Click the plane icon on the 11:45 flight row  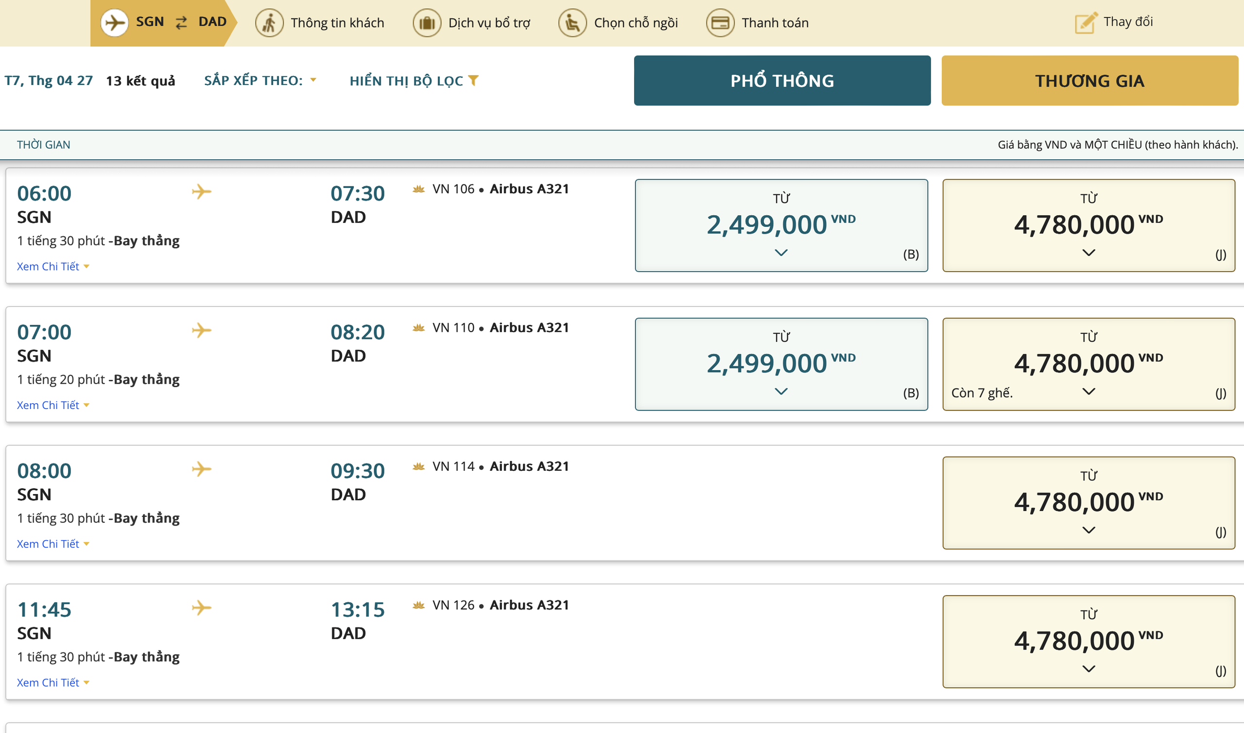[202, 608]
